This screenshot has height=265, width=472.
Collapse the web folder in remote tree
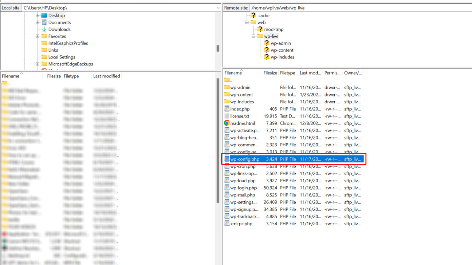(247, 22)
